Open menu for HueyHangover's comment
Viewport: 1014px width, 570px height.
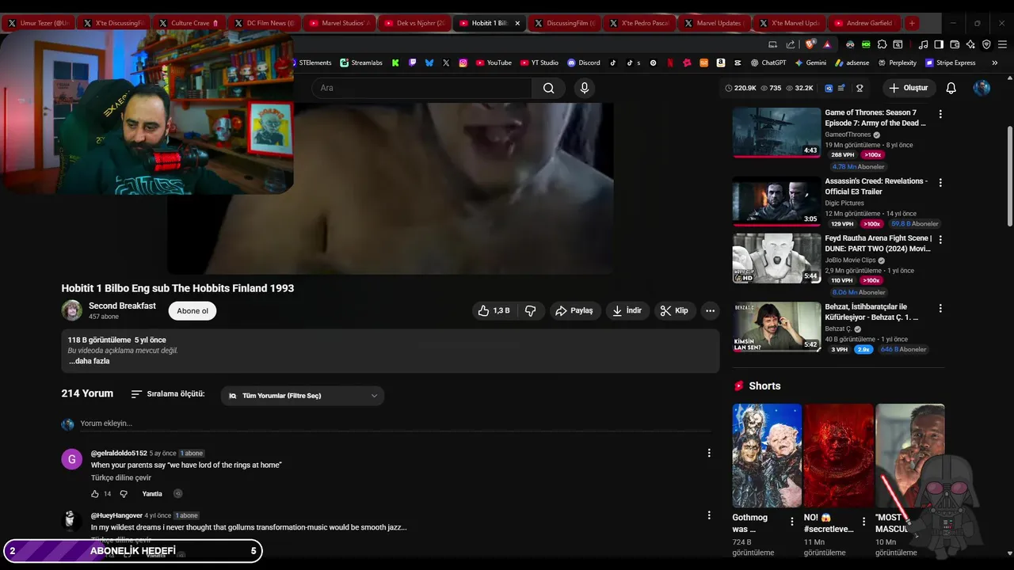[x=709, y=515]
